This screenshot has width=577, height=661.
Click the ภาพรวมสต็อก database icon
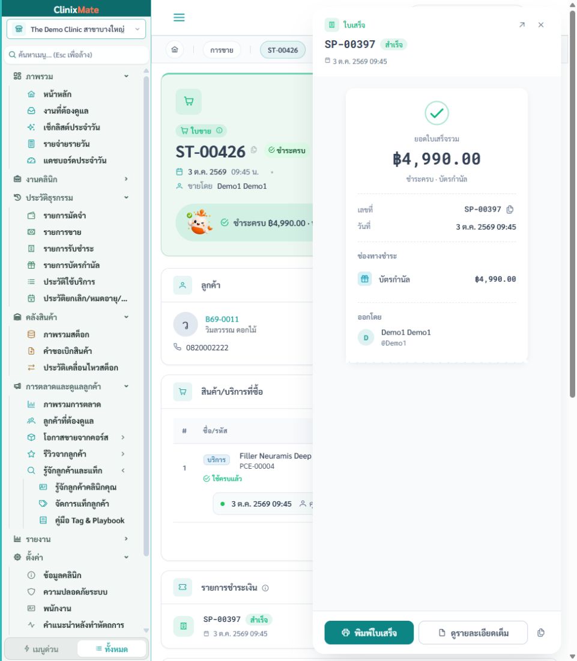click(x=31, y=334)
